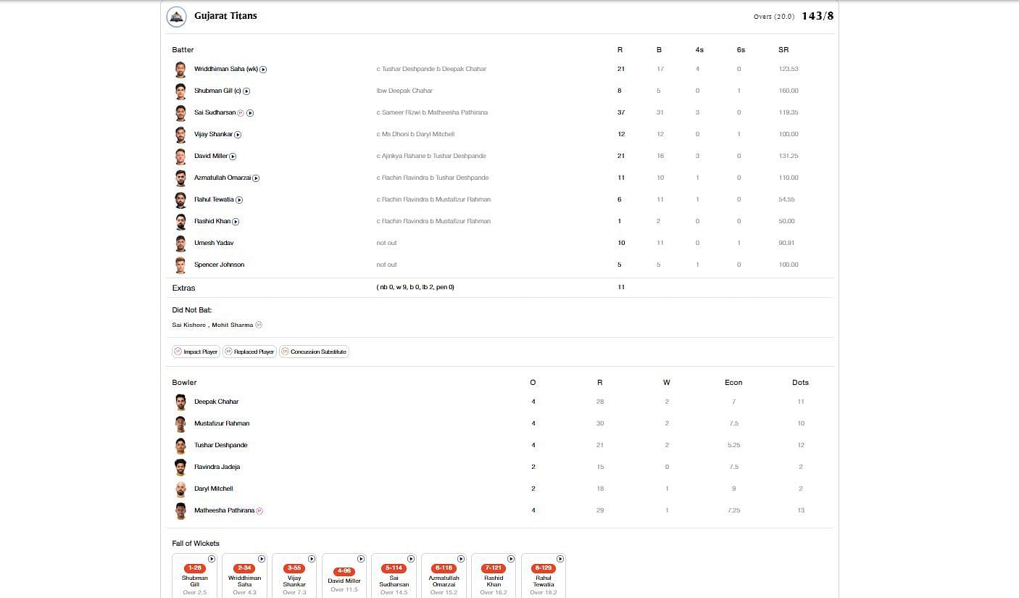1019x598 pixels.
Task: Click the Replaced Player legend badge
Action: (249, 352)
